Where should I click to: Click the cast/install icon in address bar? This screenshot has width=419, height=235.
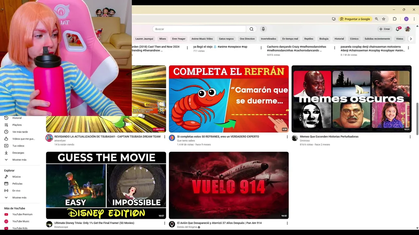(x=334, y=19)
